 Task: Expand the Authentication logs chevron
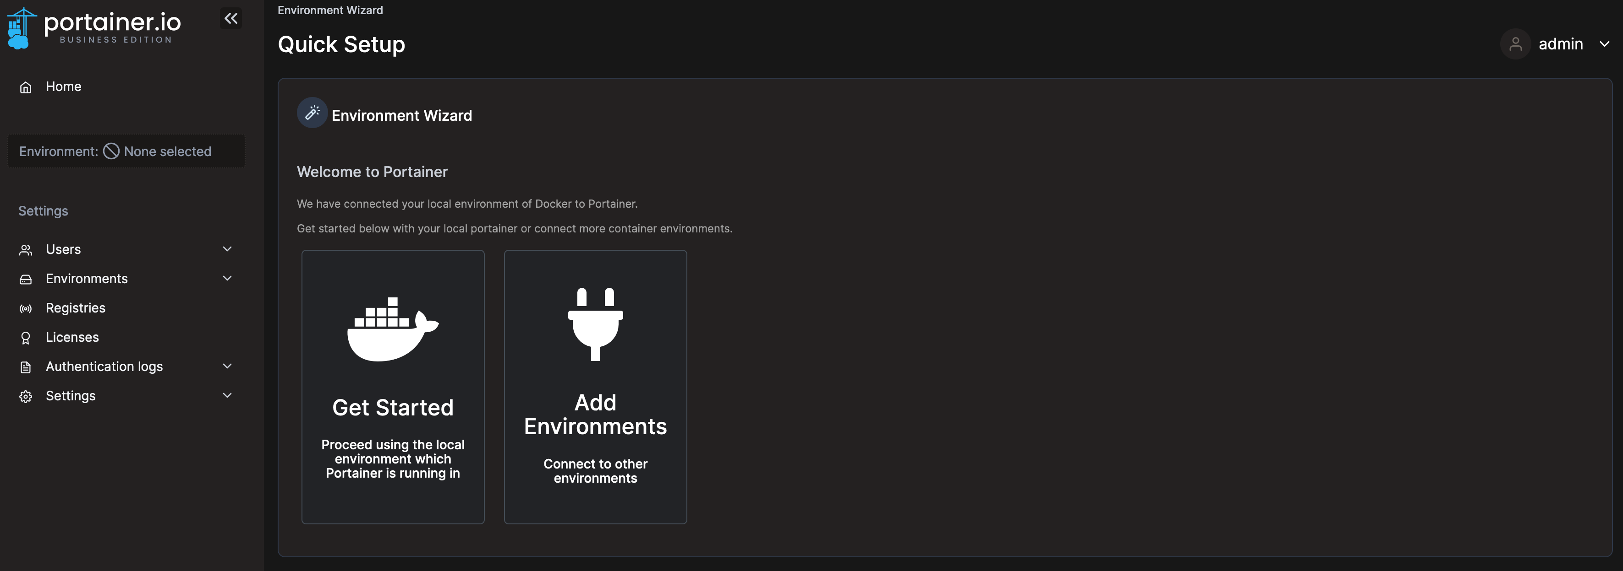coord(227,366)
